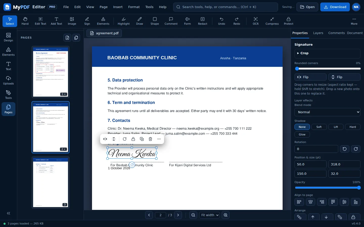The height and width of the screenshot is (227, 364).
Task: Delete the signature using the trash icon
Action: tap(150, 139)
